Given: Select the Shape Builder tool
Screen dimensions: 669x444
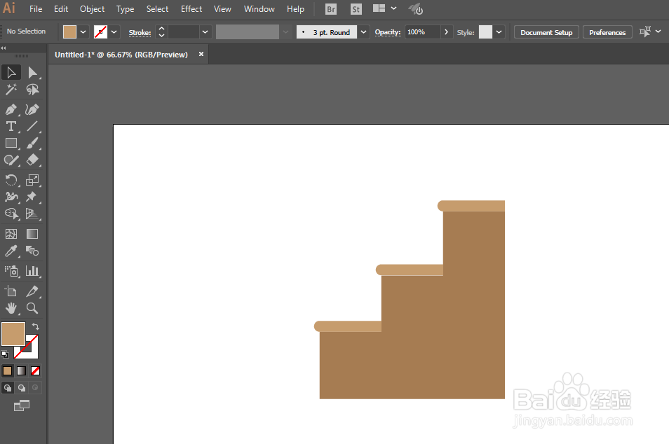Looking at the screenshot, I should 11,214.
